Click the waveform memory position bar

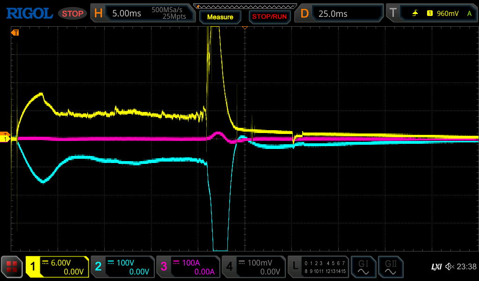point(245,6)
